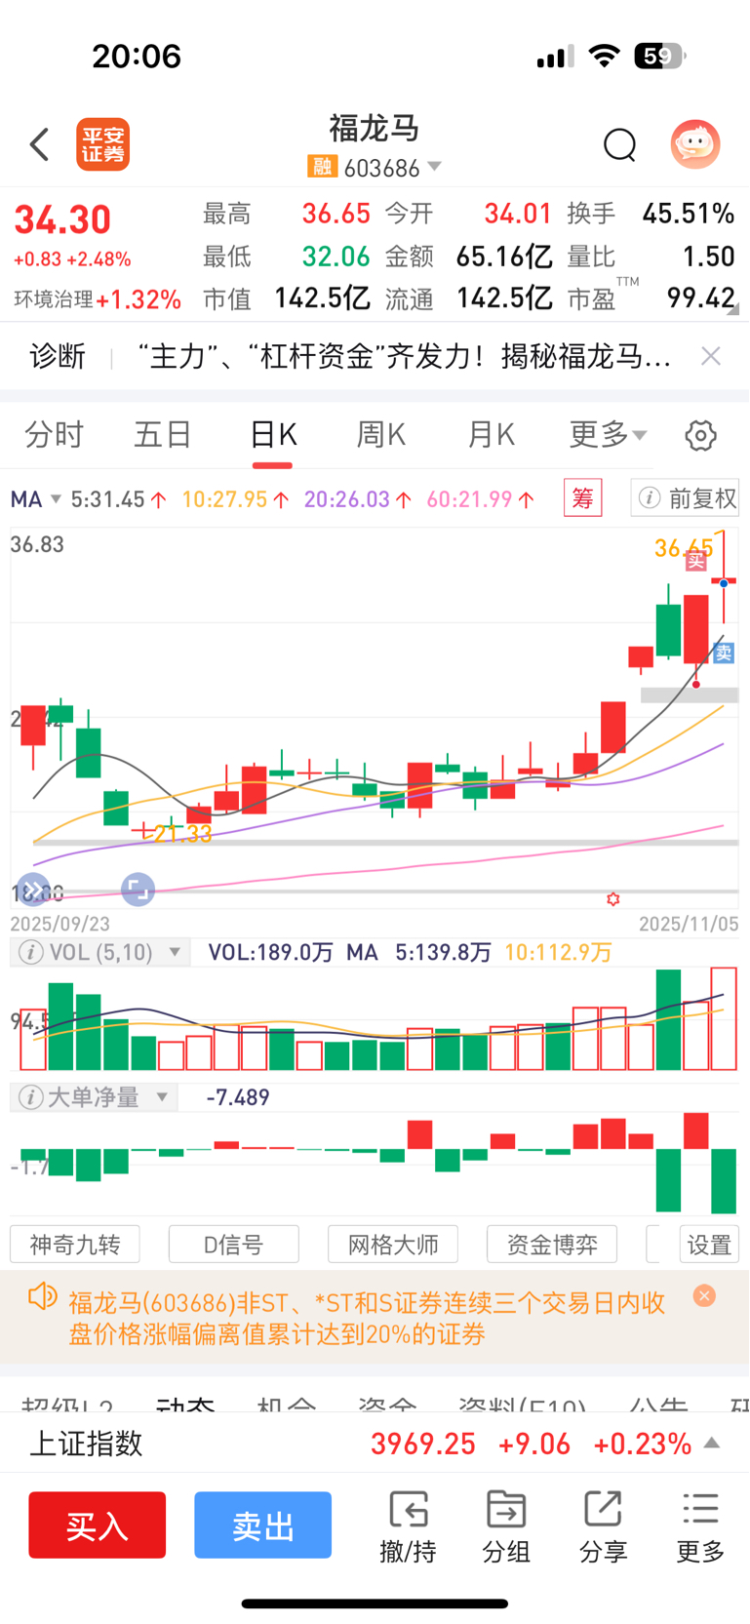Tap the double-arrow expand chart icon
Image resolution: width=750 pixels, height=1624 pixels.
pos(32,890)
